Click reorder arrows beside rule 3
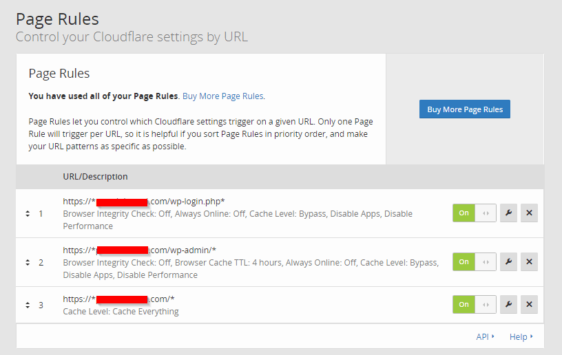The height and width of the screenshot is (355, 562). click(28, 305)
